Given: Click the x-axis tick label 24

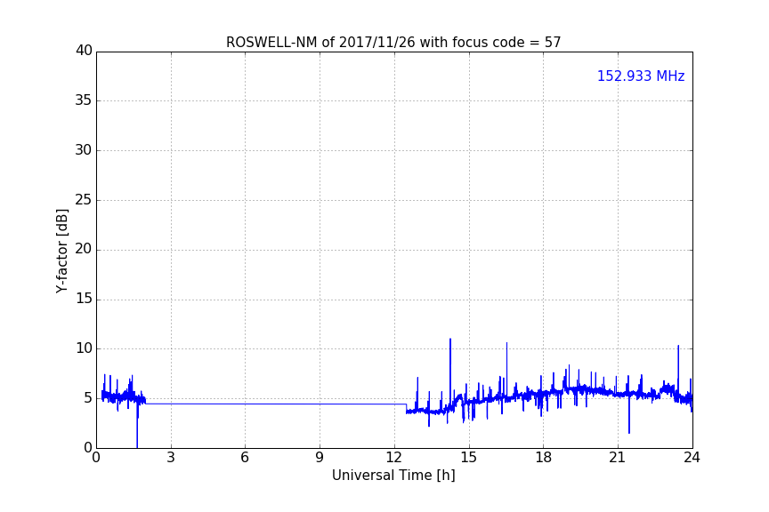Looking at the screenshot, I should [x=692, y=458].
